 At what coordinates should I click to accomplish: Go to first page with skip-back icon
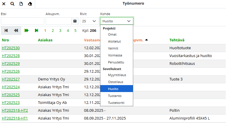[6, 30]
